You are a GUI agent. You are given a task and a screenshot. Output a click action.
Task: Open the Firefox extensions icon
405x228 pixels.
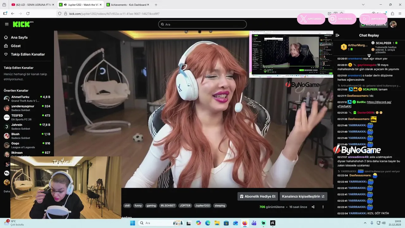point(392,14)
